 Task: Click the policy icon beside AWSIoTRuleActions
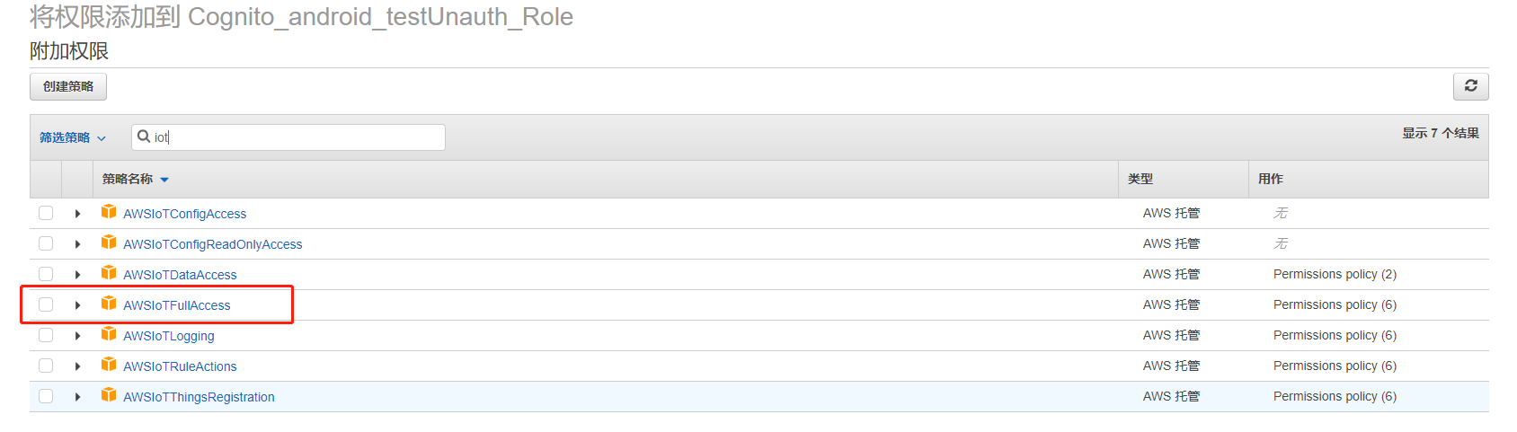point(109,365)
